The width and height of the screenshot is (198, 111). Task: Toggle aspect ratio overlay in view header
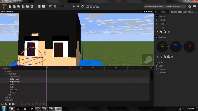(149, 12)
